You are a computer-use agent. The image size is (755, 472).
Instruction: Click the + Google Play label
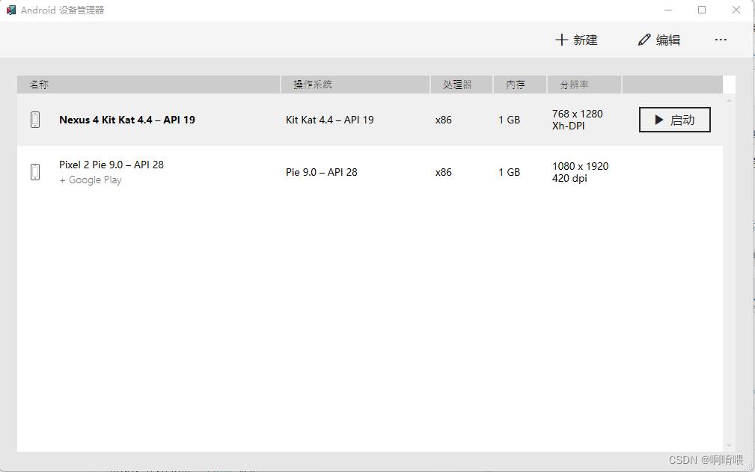(91, 180)
